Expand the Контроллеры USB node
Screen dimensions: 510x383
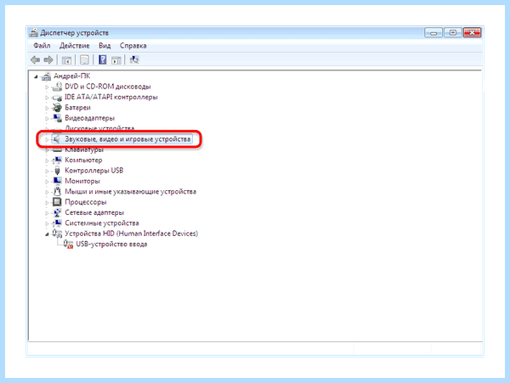click(47, 171)
